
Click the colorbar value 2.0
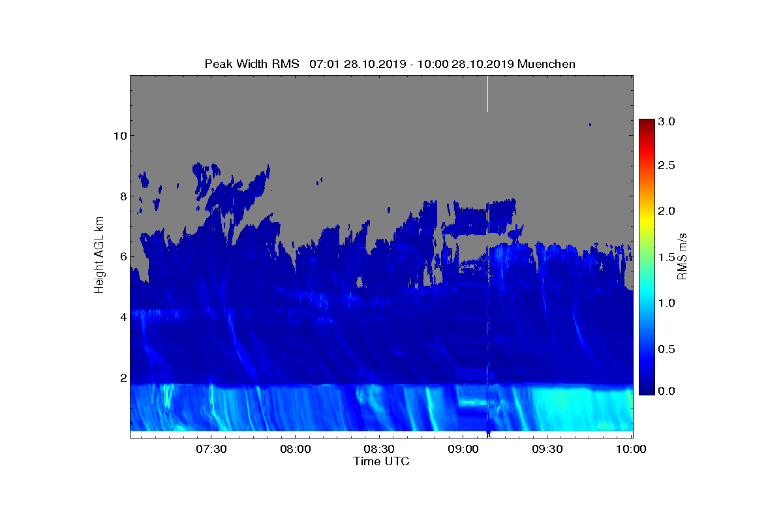[667, 211]
